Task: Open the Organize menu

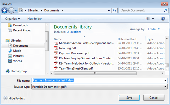Action: tap(13, 19)
